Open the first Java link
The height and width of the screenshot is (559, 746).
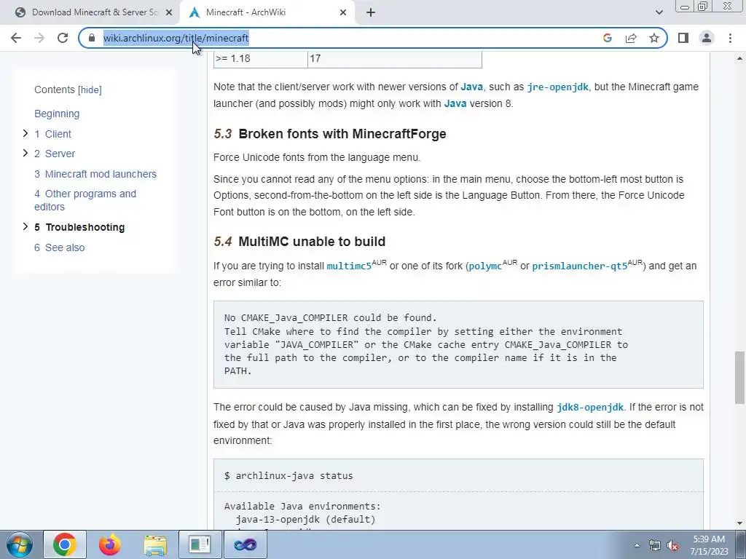pyautogui.click(x=471, y=87)
